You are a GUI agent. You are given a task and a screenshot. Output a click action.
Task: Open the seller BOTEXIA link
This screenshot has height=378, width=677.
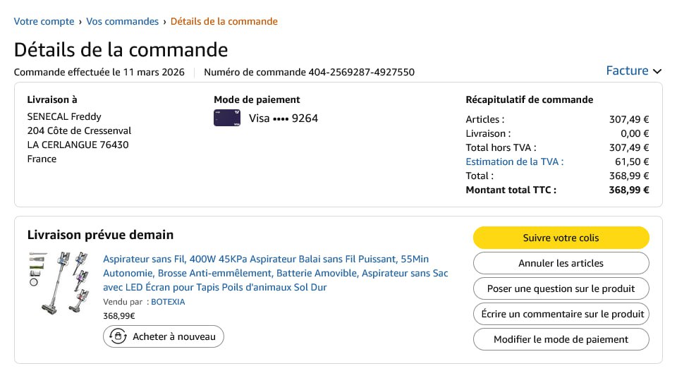[x=168, y=302]
